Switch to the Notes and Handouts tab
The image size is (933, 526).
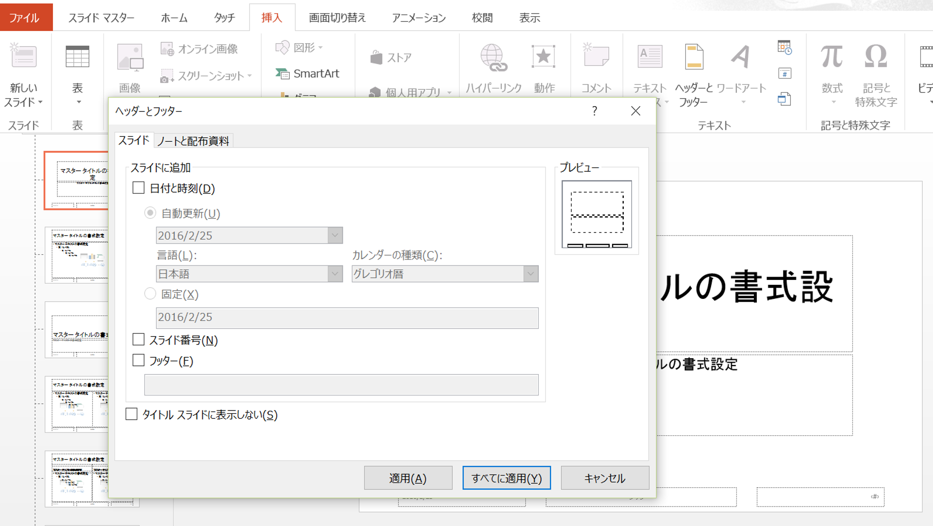pyautogui.click(x=193, y=141)
